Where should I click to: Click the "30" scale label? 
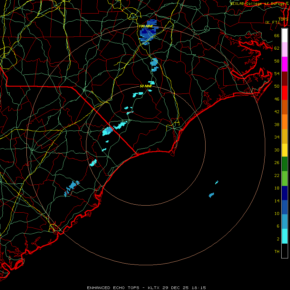click(277, 150)
